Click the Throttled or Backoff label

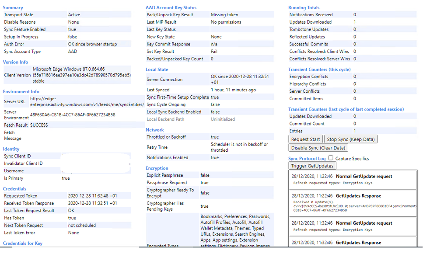coord(166,137)
